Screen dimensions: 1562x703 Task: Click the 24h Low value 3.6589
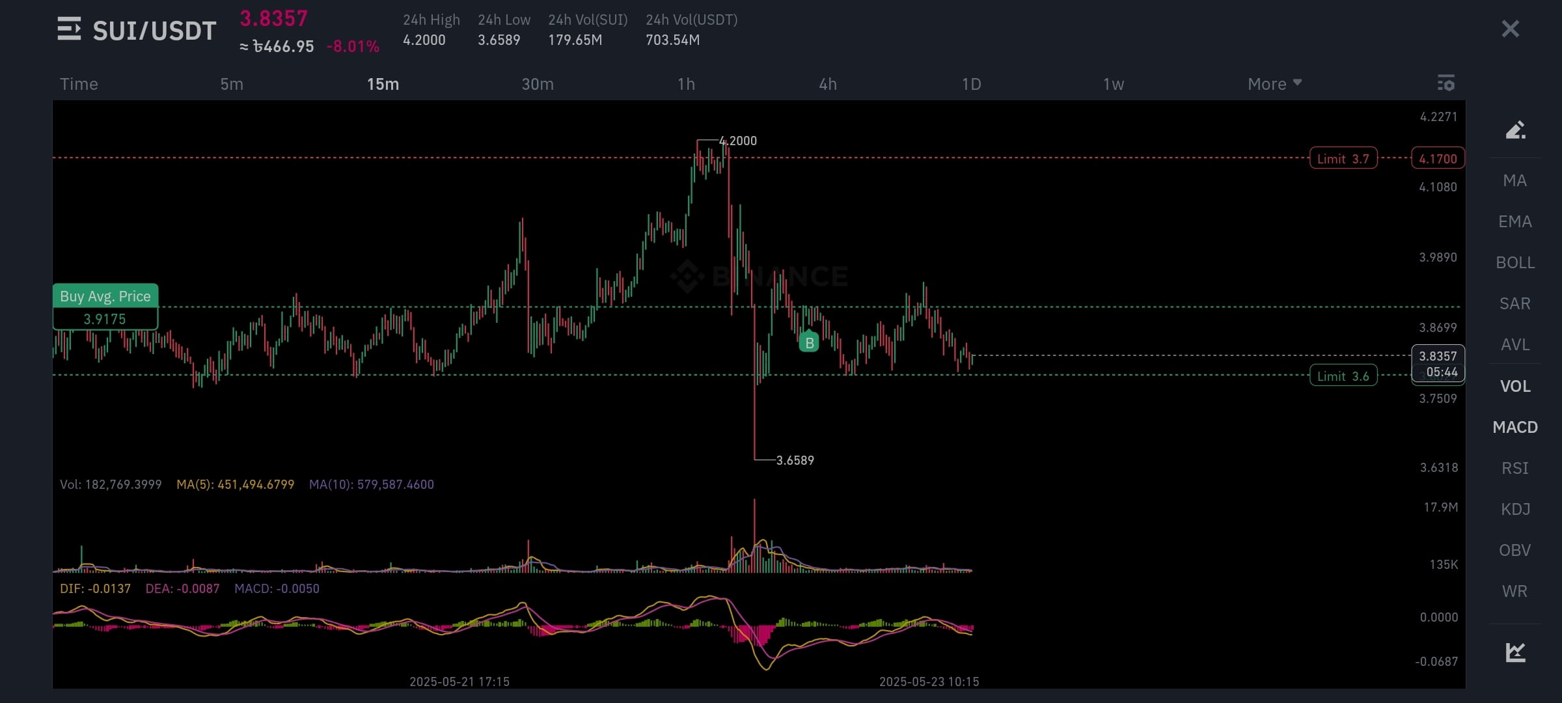pos(499,40)
